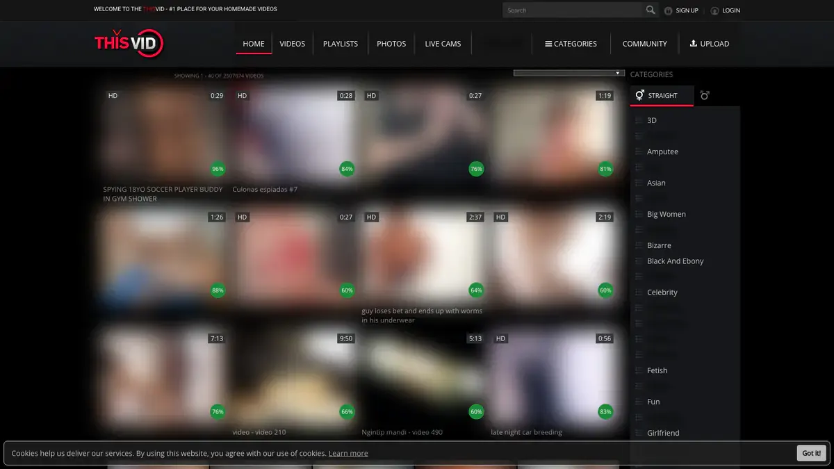The width and height of the screenshot is (834, 469).
Task: Open the Photos section
Action: (x=391, y=44)
